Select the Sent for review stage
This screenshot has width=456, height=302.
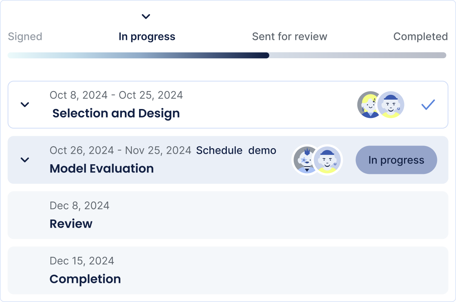click(x=289, y=37)
